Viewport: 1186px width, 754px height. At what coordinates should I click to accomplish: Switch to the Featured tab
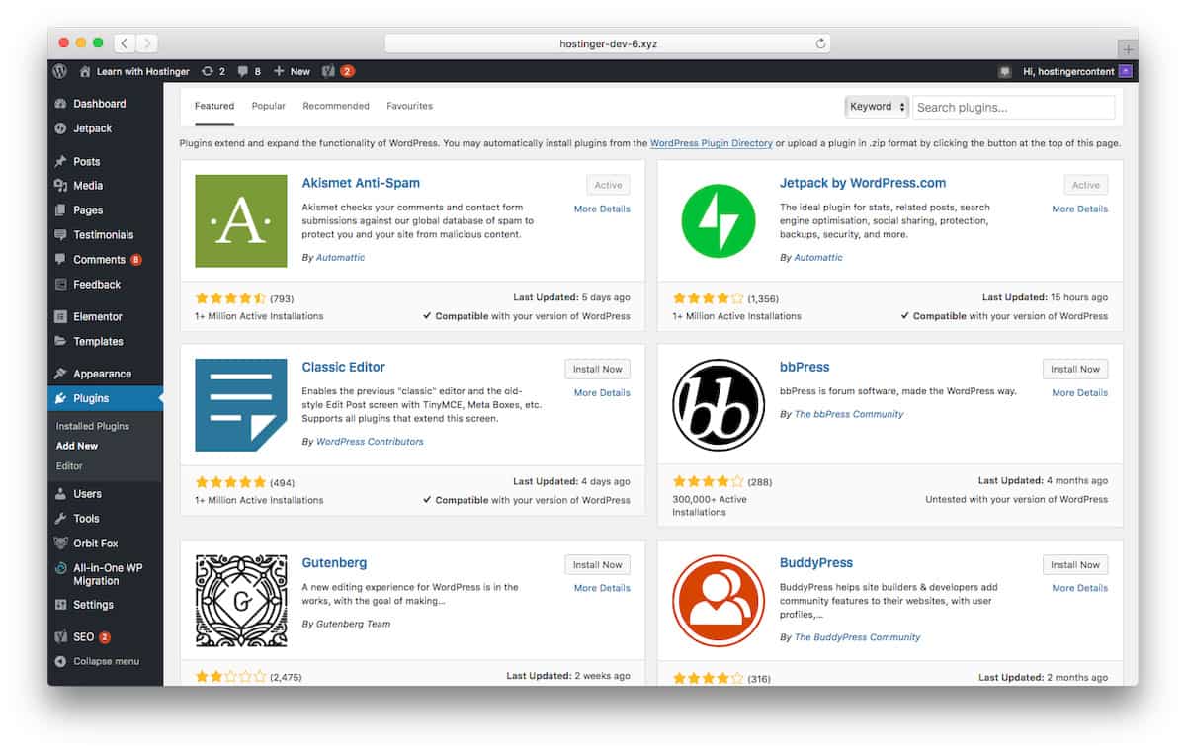[x=214, y=106]
